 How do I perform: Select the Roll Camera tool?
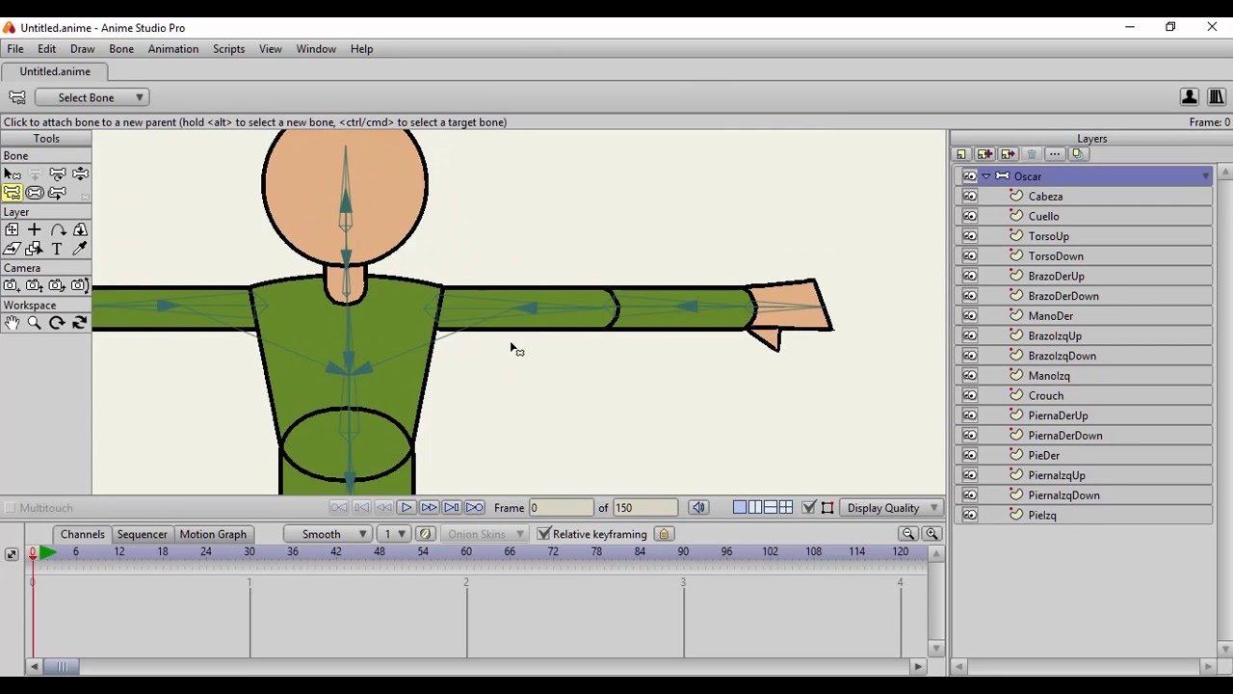pos(58,285)
